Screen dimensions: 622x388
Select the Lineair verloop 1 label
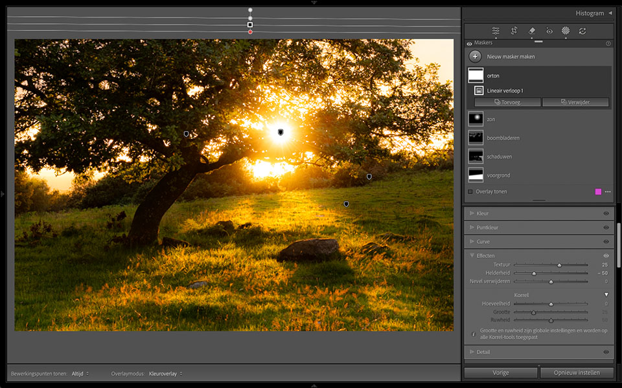click(505, 91)
